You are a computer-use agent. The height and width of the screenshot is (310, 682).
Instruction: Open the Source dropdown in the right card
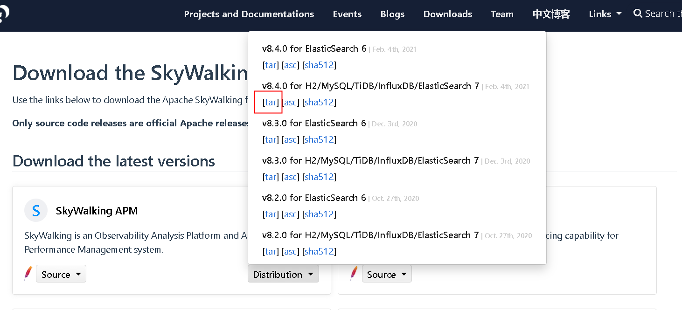[387, 274]
